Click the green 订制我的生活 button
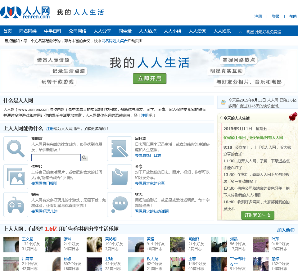This screenshot has width=298, height=271. tap(258, 215)
